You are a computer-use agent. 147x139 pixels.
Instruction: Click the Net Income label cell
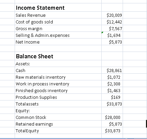tap(58, 42)
